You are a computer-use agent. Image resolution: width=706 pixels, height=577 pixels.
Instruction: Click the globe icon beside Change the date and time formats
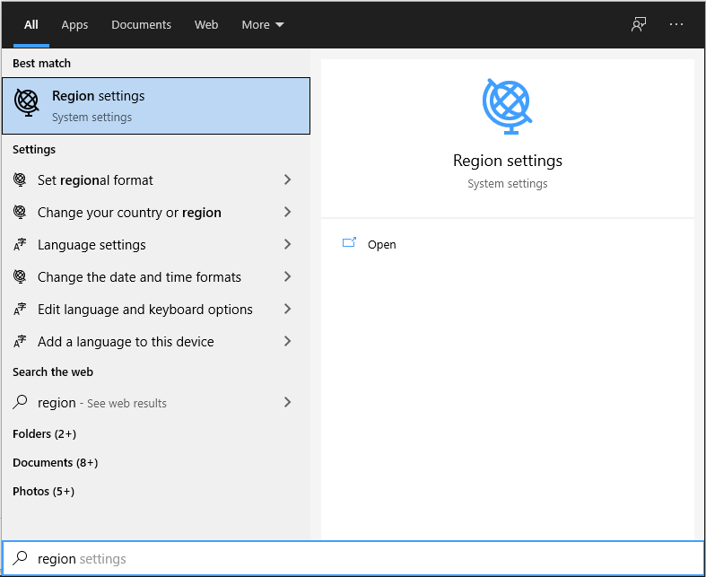point(20,276)
